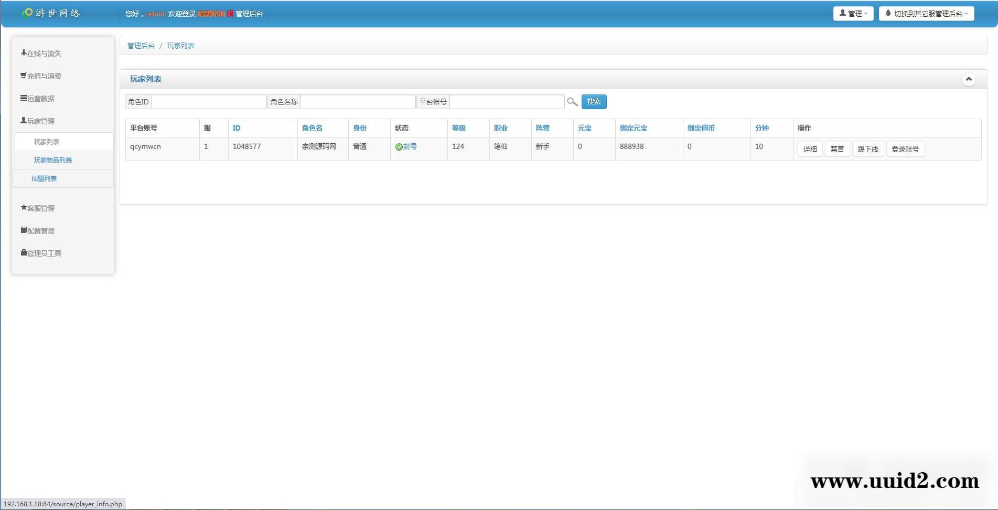Open the 管理 user dropdown
998x510 pixels.
[853, 14]
